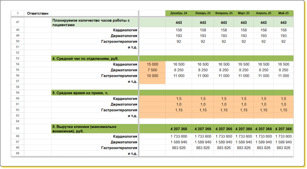307x169 pixels.
Task: Select 1,15 value under Февраль 25
Action: click(224, 110)
